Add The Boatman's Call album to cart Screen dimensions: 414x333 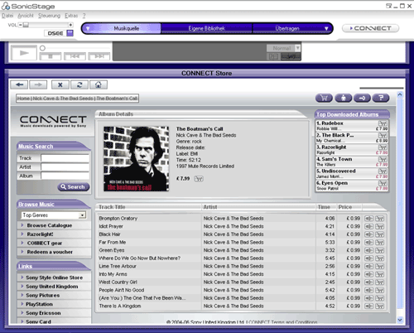199,179
